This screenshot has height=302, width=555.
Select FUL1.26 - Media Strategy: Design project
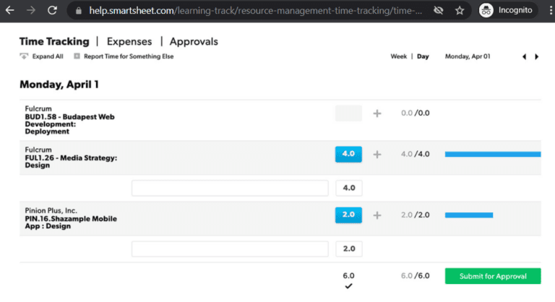coord(71,161)
